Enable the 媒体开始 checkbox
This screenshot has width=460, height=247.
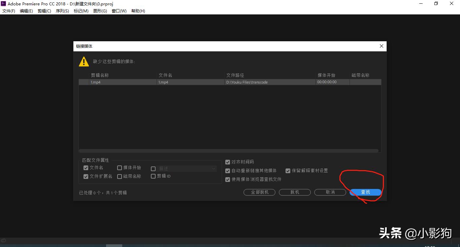(x=120, y=167)
